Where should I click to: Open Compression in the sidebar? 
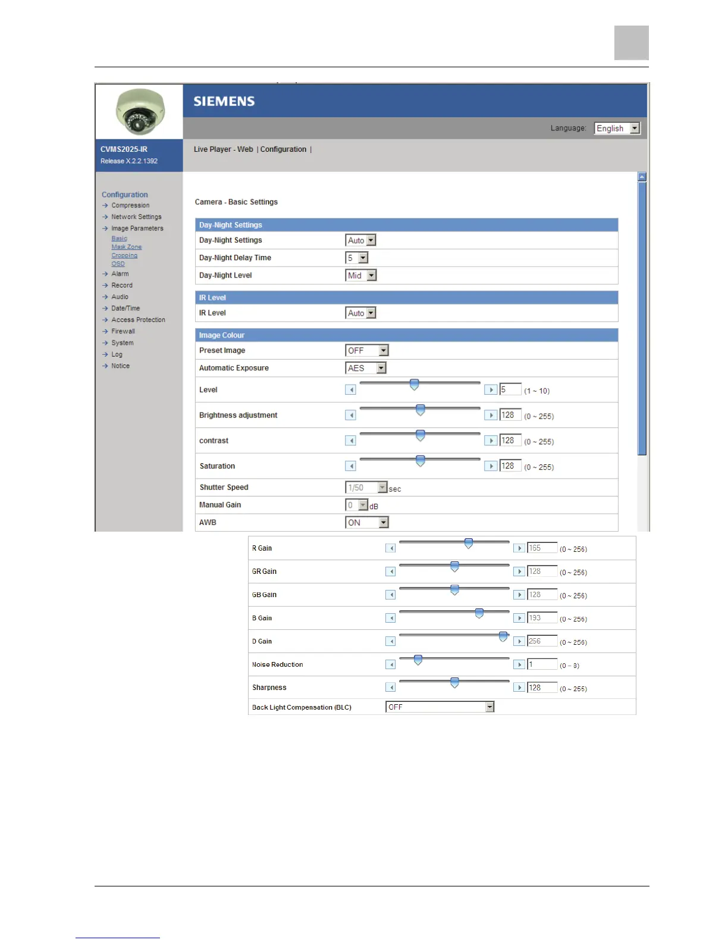tap(130, 205)
